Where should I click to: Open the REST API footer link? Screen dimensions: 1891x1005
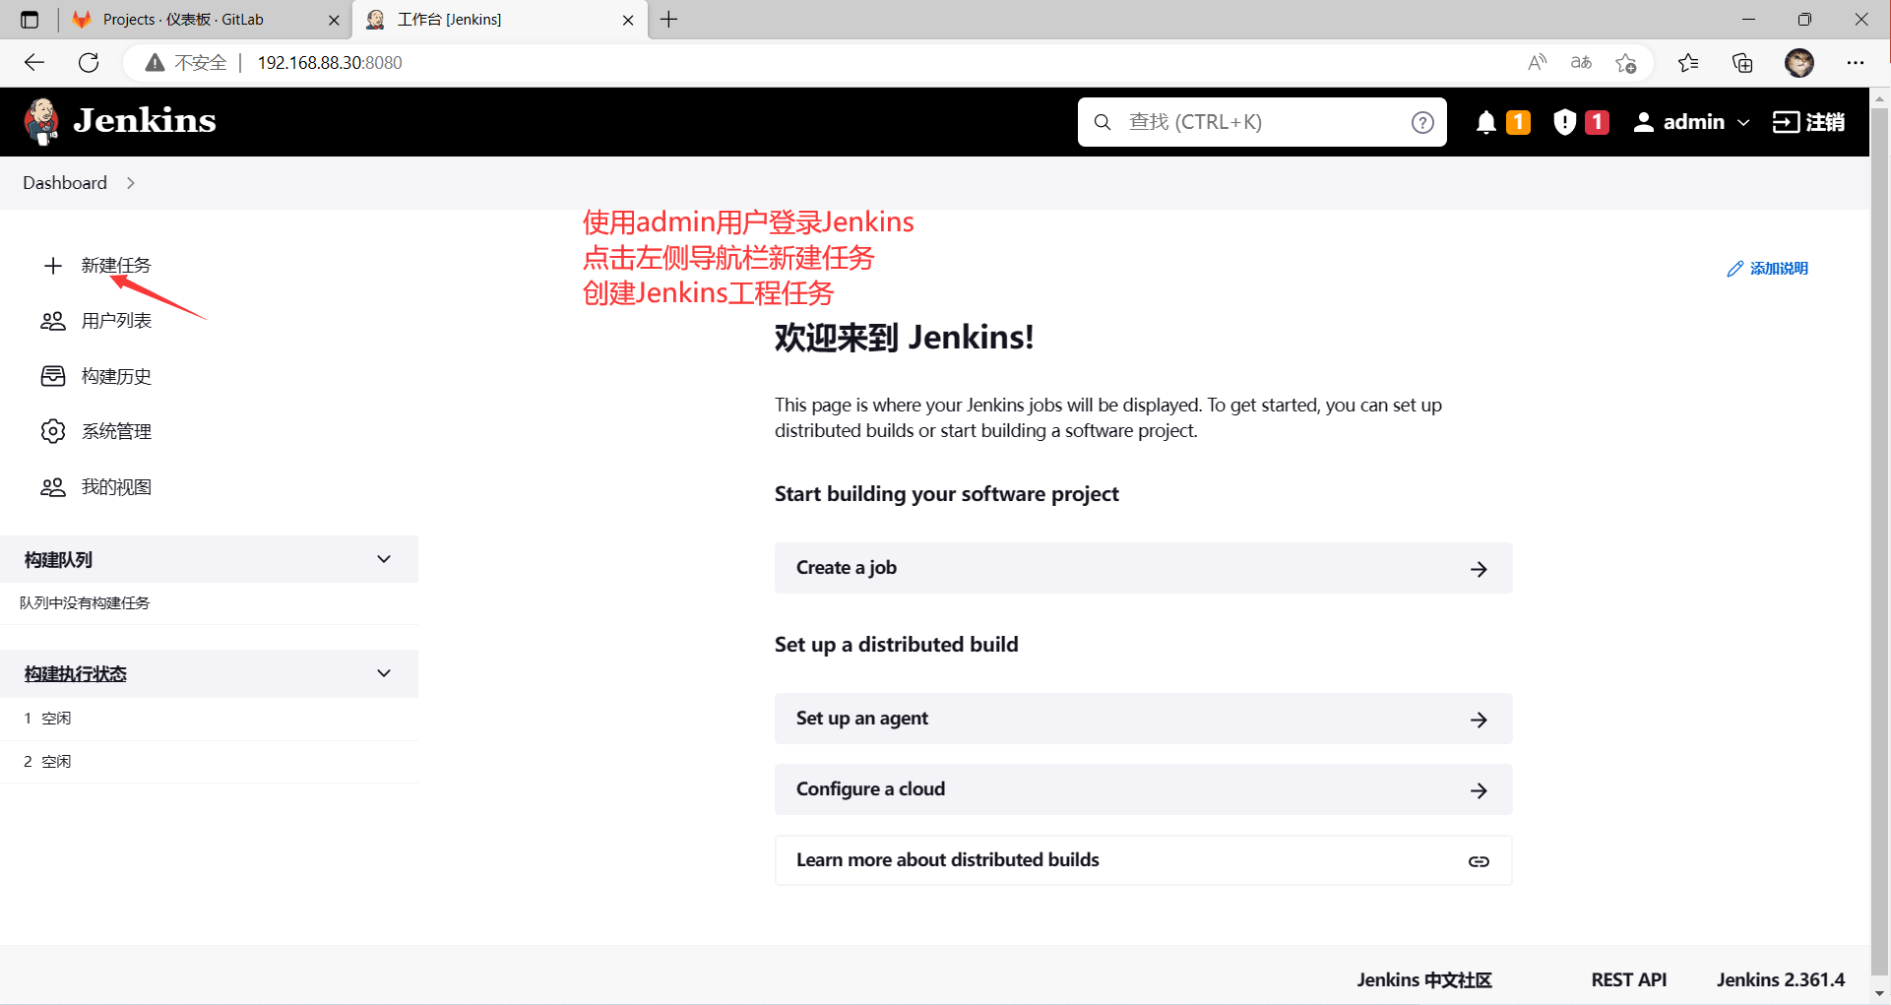(1629, 979)
